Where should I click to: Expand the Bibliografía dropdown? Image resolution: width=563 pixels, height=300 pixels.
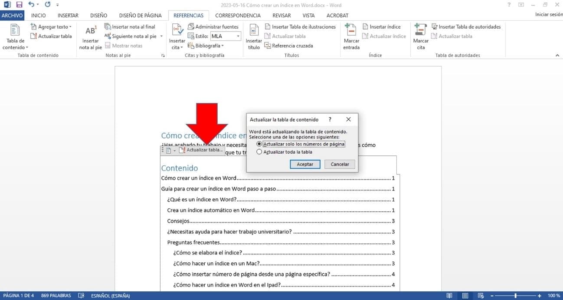pos(206,46)
